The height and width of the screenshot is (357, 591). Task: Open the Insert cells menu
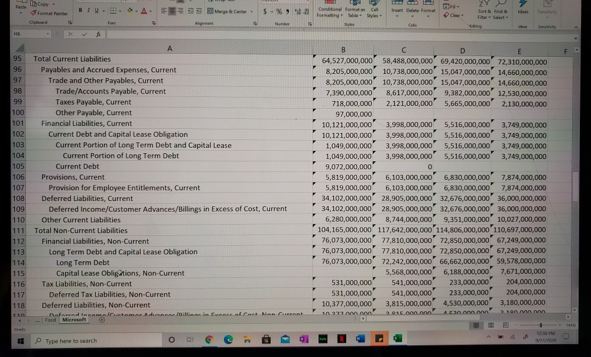point(397,9)
